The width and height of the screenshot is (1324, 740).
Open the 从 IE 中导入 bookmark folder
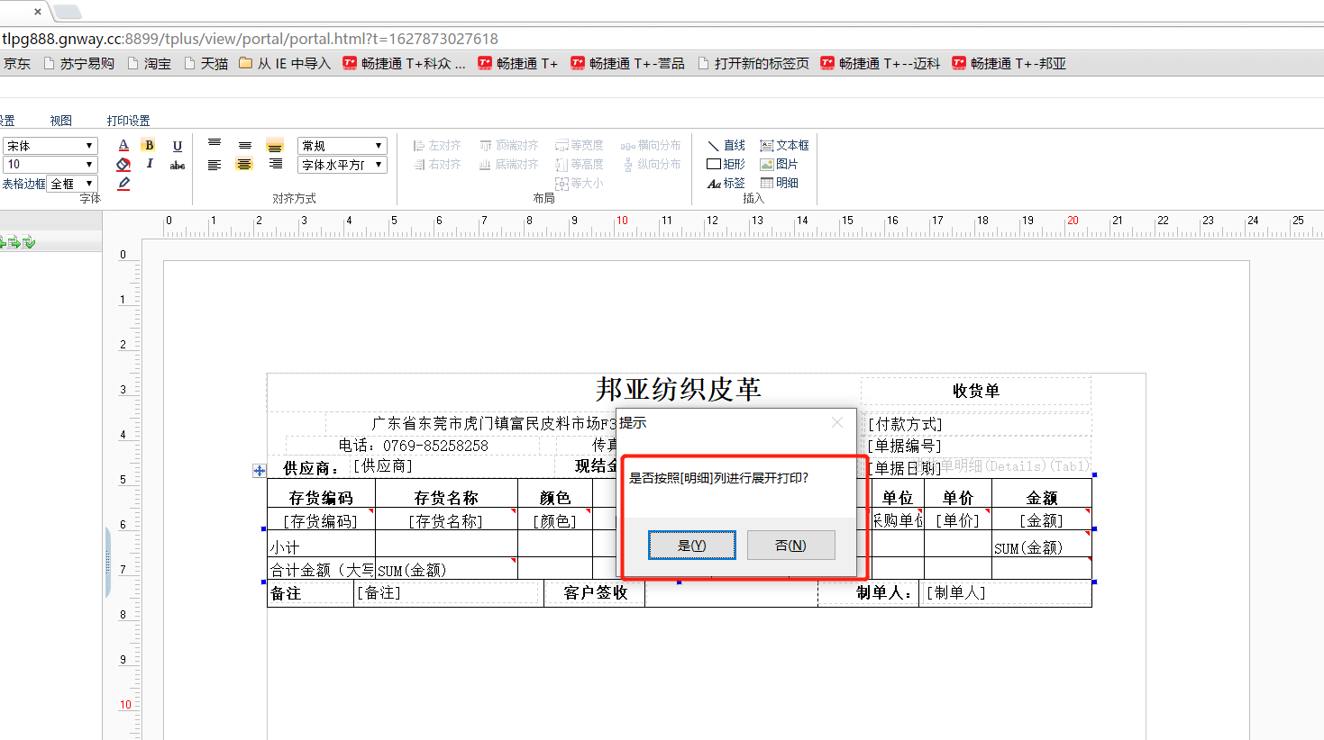[x=285, y=63]
